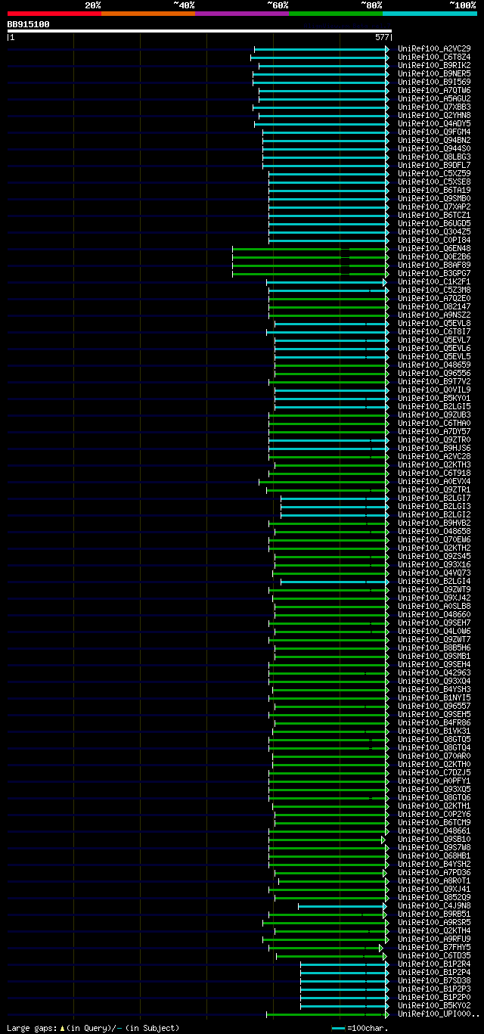Open hit UniRef100_C1K2F1

click(434, 281)
